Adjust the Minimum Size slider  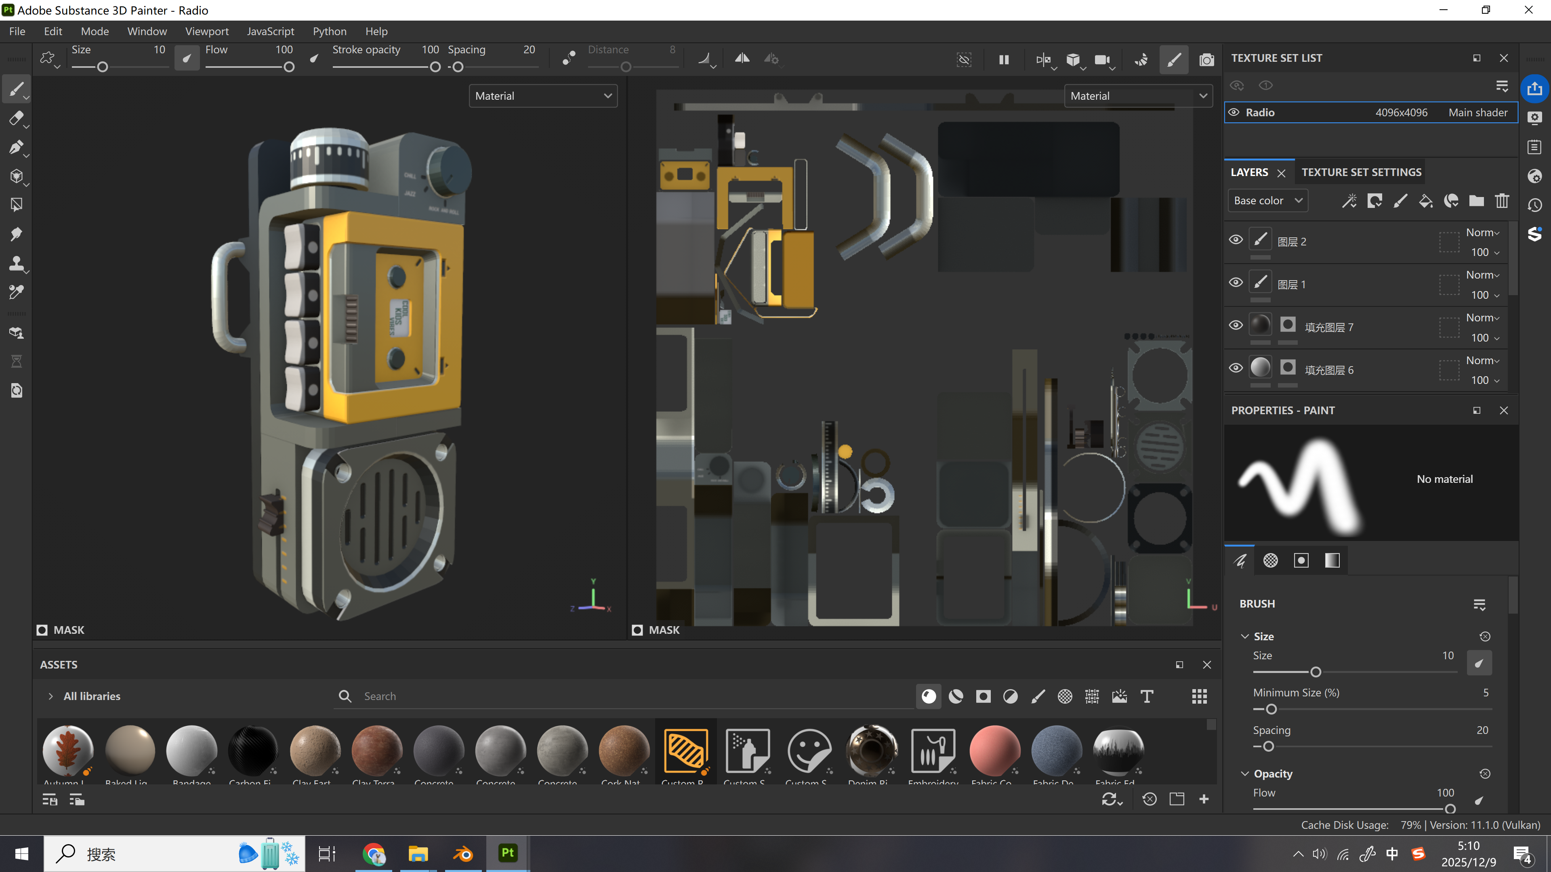pyautogui.click(x=1271, y=710)
